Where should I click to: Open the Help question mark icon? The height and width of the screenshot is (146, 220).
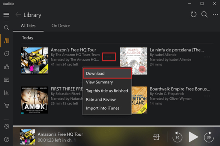tap(6, 140)
